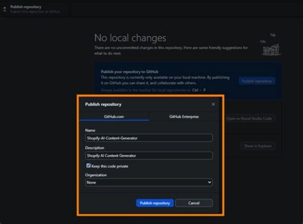Click the Description input field
This screenshot has width=303, height=224.
coord(149,156)
